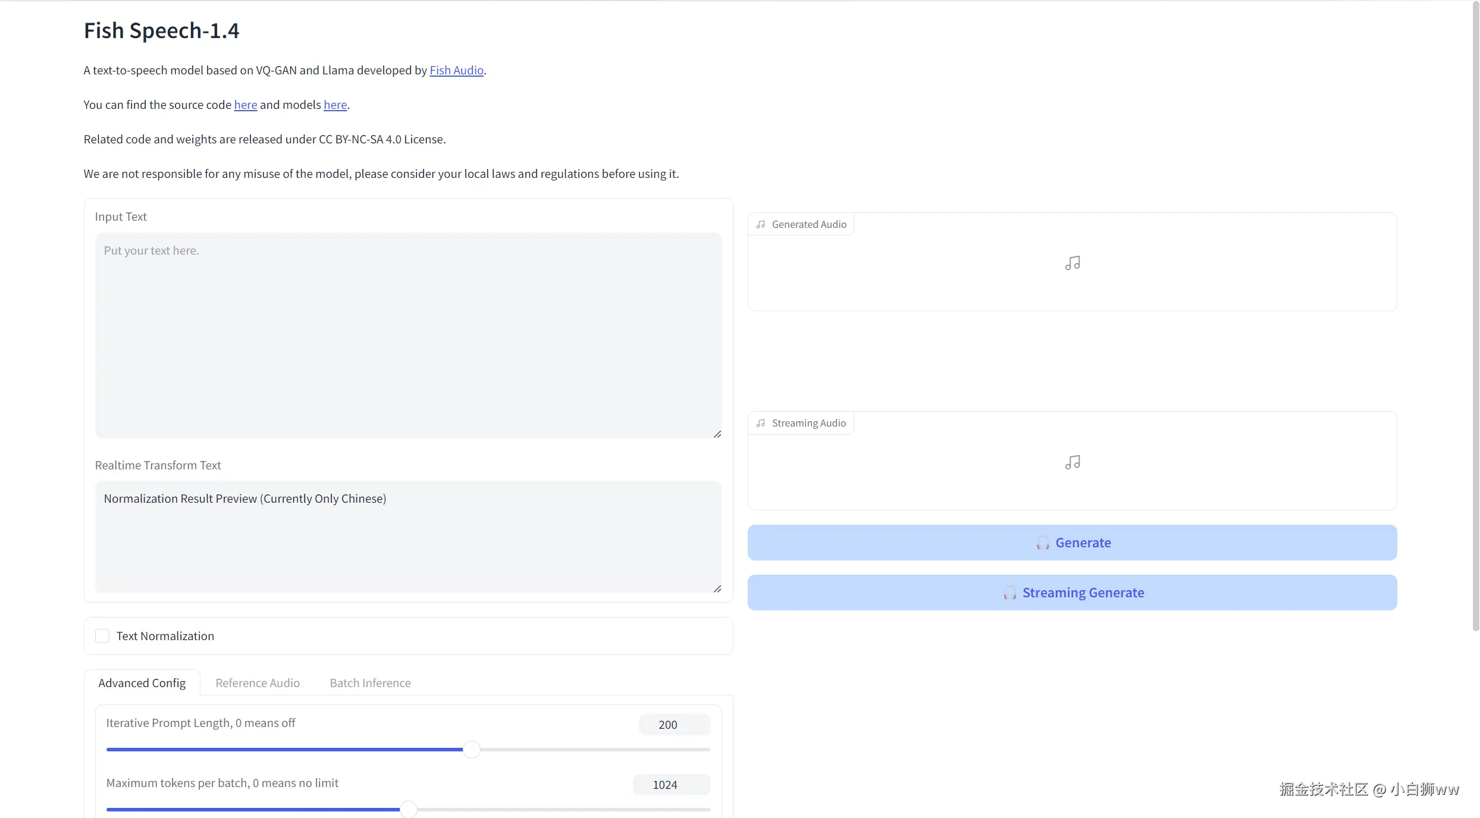Click resize handle of Input Text box
The height and width of the screenshot is (818, 1480).
click(x=717, y=434)
